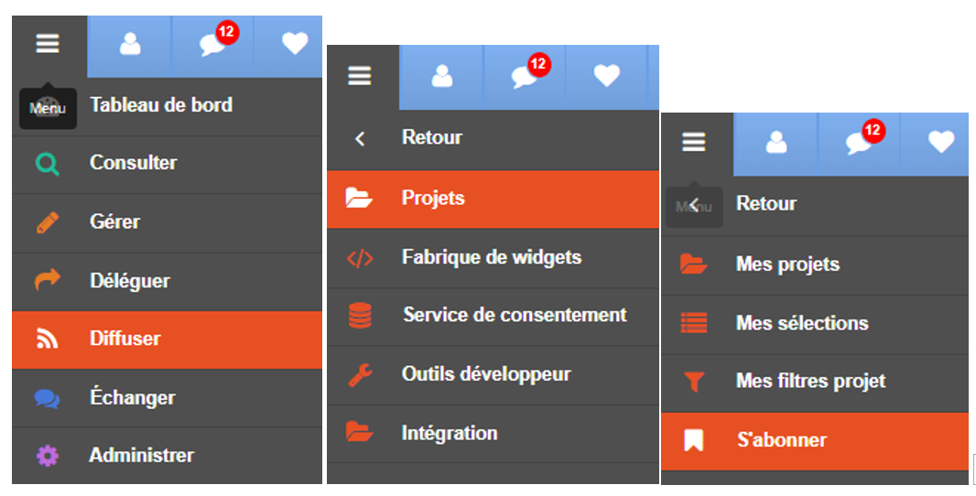This screenshot has height=496, width=976.
Task: Toggle the hamburger menu in the right panel
Action: [x=694, y=142]
